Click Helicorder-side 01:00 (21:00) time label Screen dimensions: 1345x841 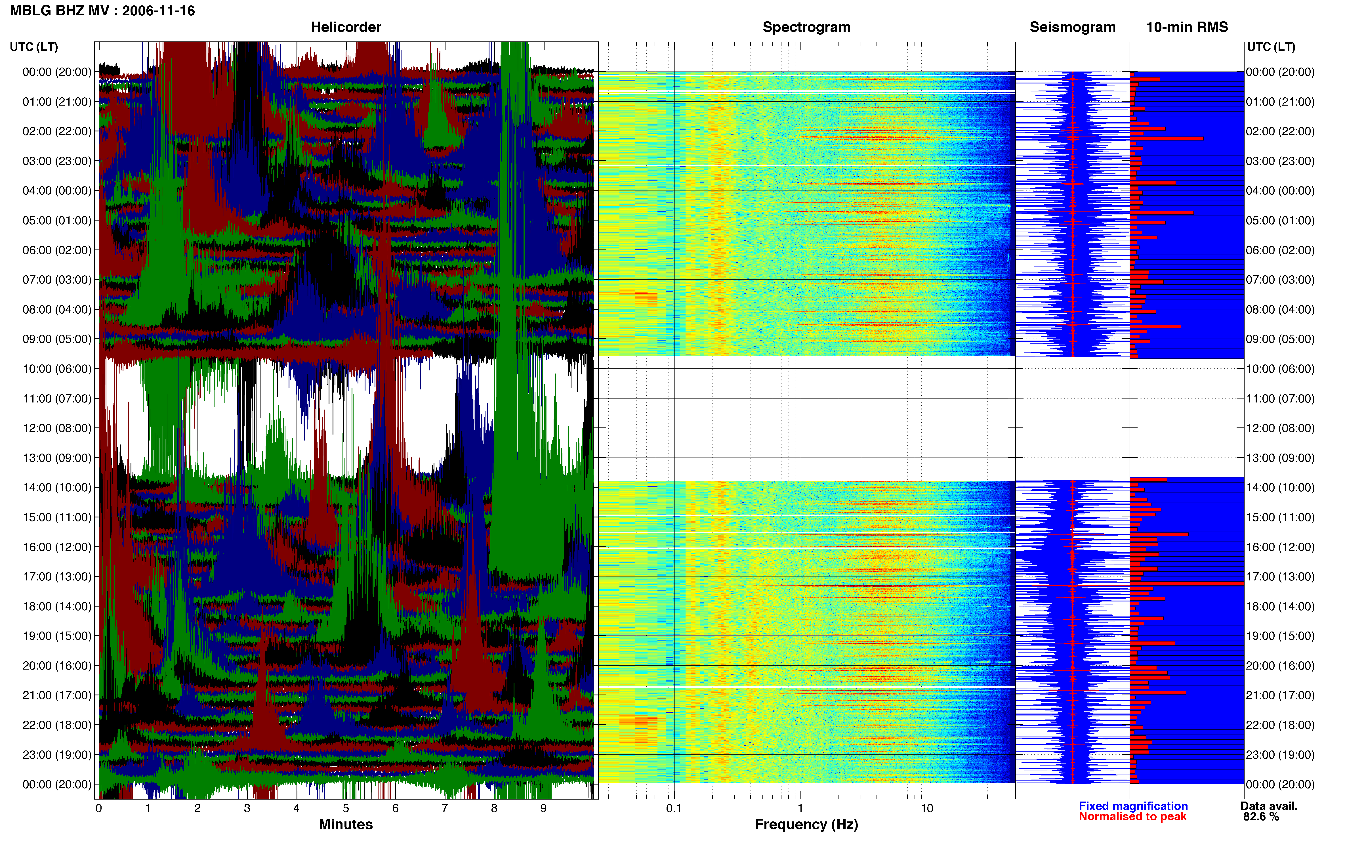57,102
